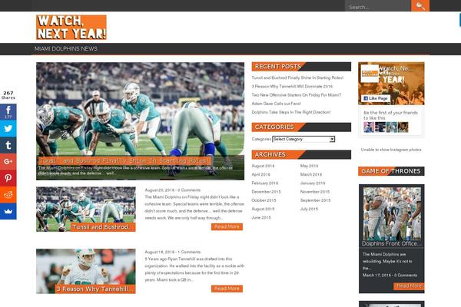Viewport: 461px width, 307px height.
Task: Open recent post Adam Gase Calls out Fans
Action: 276,104
